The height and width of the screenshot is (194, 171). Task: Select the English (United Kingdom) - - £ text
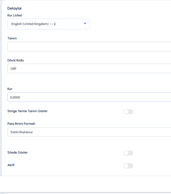[x=34, y=24]
